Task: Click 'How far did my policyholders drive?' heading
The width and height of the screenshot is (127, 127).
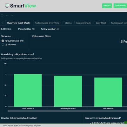Action: pos(19,118)
